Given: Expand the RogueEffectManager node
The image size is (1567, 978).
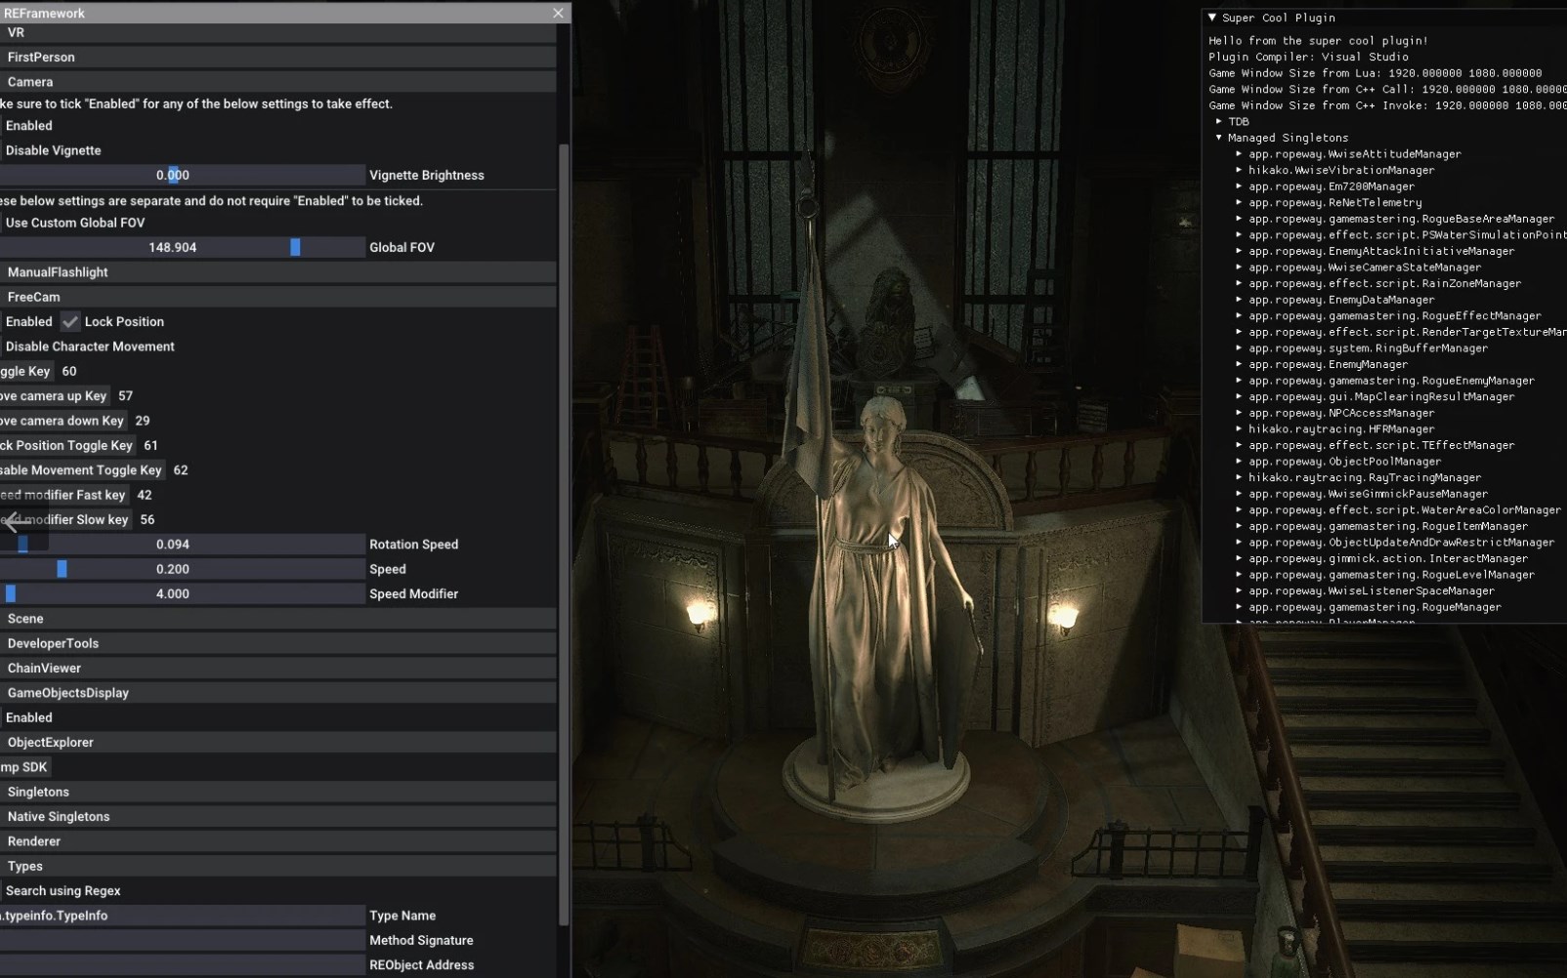Looking at the screenshot, I should tap(1239, 316).
